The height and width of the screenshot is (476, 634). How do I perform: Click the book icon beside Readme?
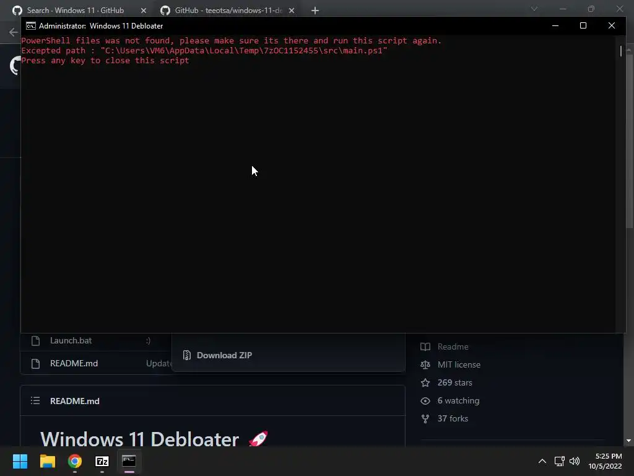point(425,347)
